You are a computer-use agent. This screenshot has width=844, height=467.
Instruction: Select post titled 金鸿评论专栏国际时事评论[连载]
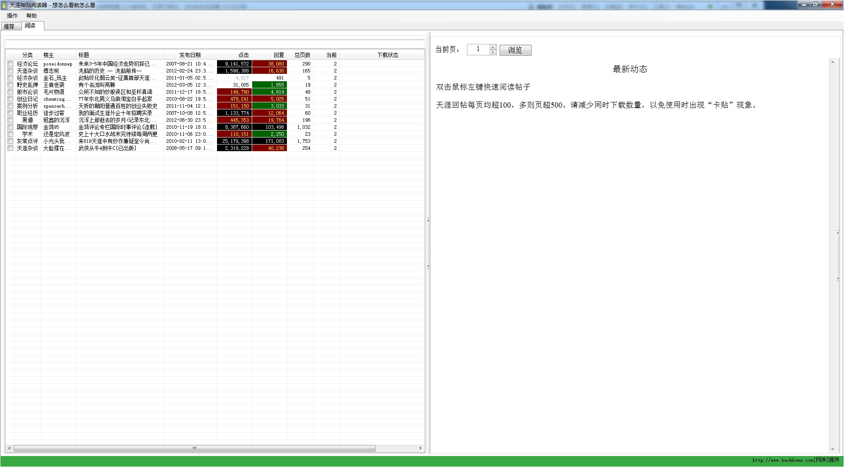tap(118, 127)
